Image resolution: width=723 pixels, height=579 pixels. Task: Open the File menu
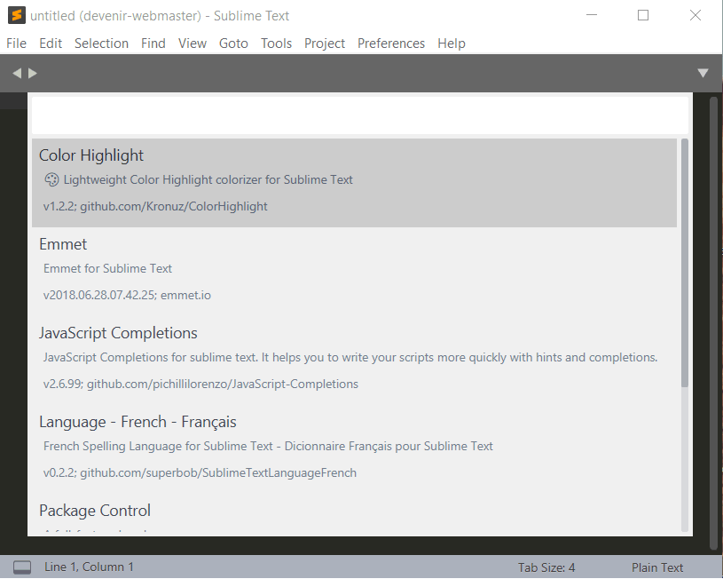pos(16,44)
